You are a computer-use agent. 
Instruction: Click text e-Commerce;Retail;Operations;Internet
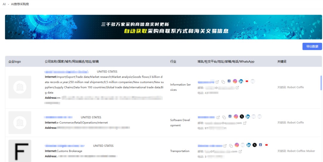pyautogui.click(x=82, y=123)
